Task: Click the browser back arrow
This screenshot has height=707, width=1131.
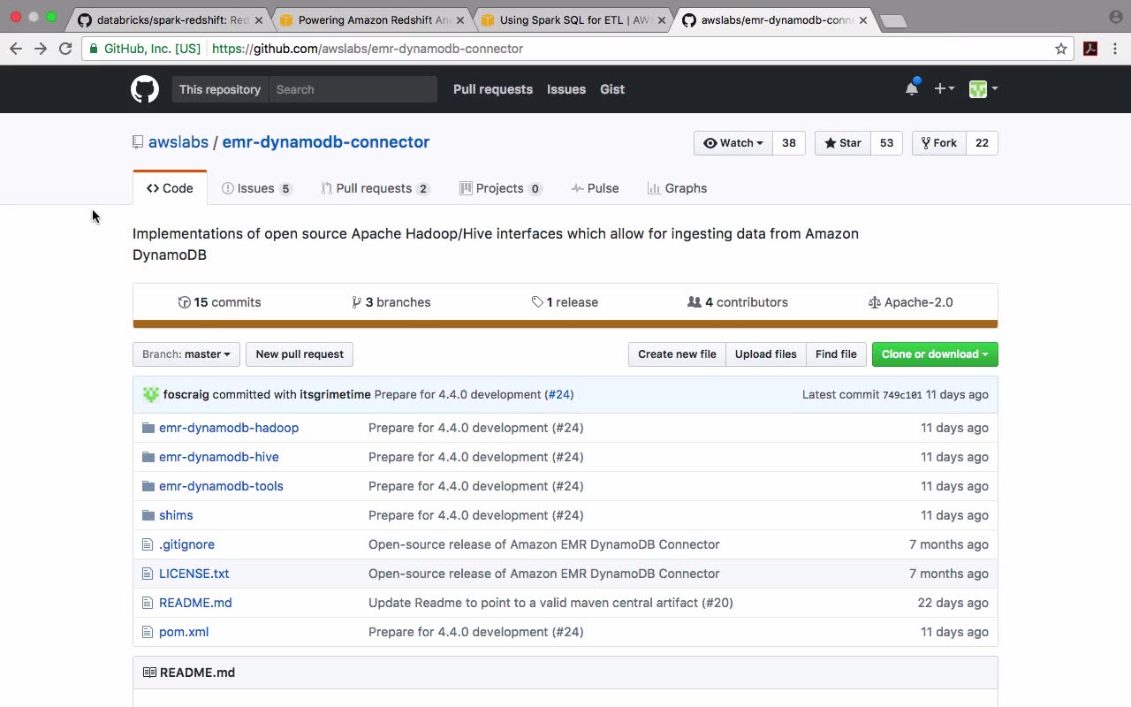Action: point(16,49)
